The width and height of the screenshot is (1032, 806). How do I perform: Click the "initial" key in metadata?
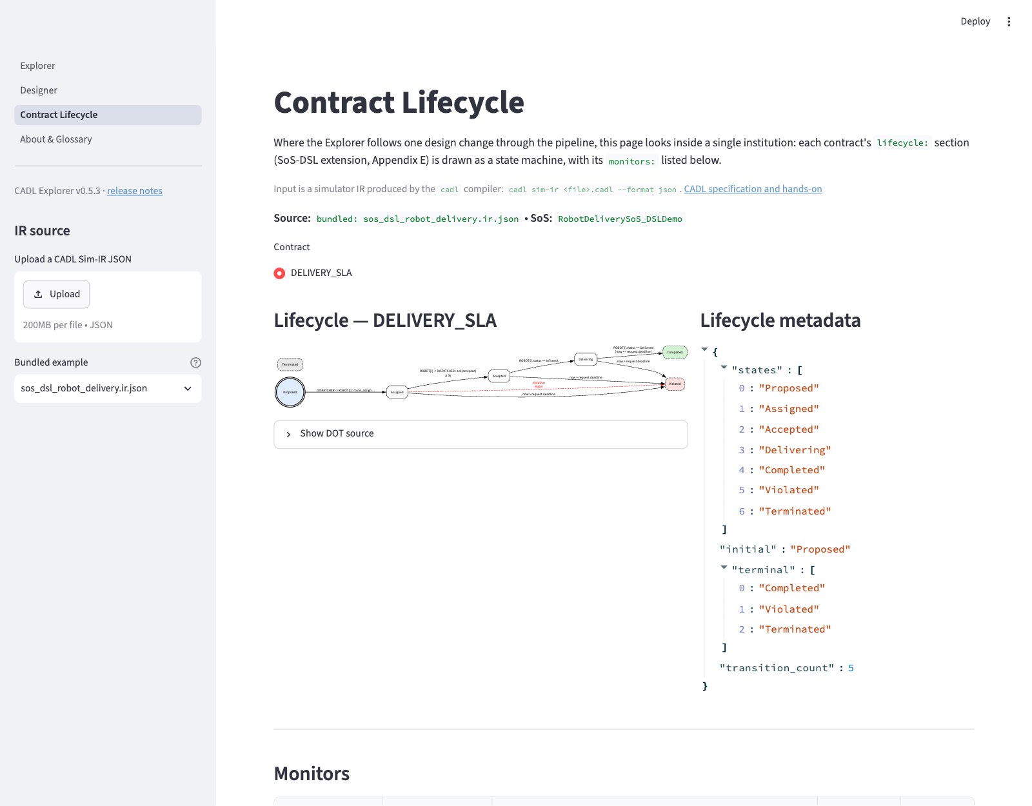click(x=748, y=549)
